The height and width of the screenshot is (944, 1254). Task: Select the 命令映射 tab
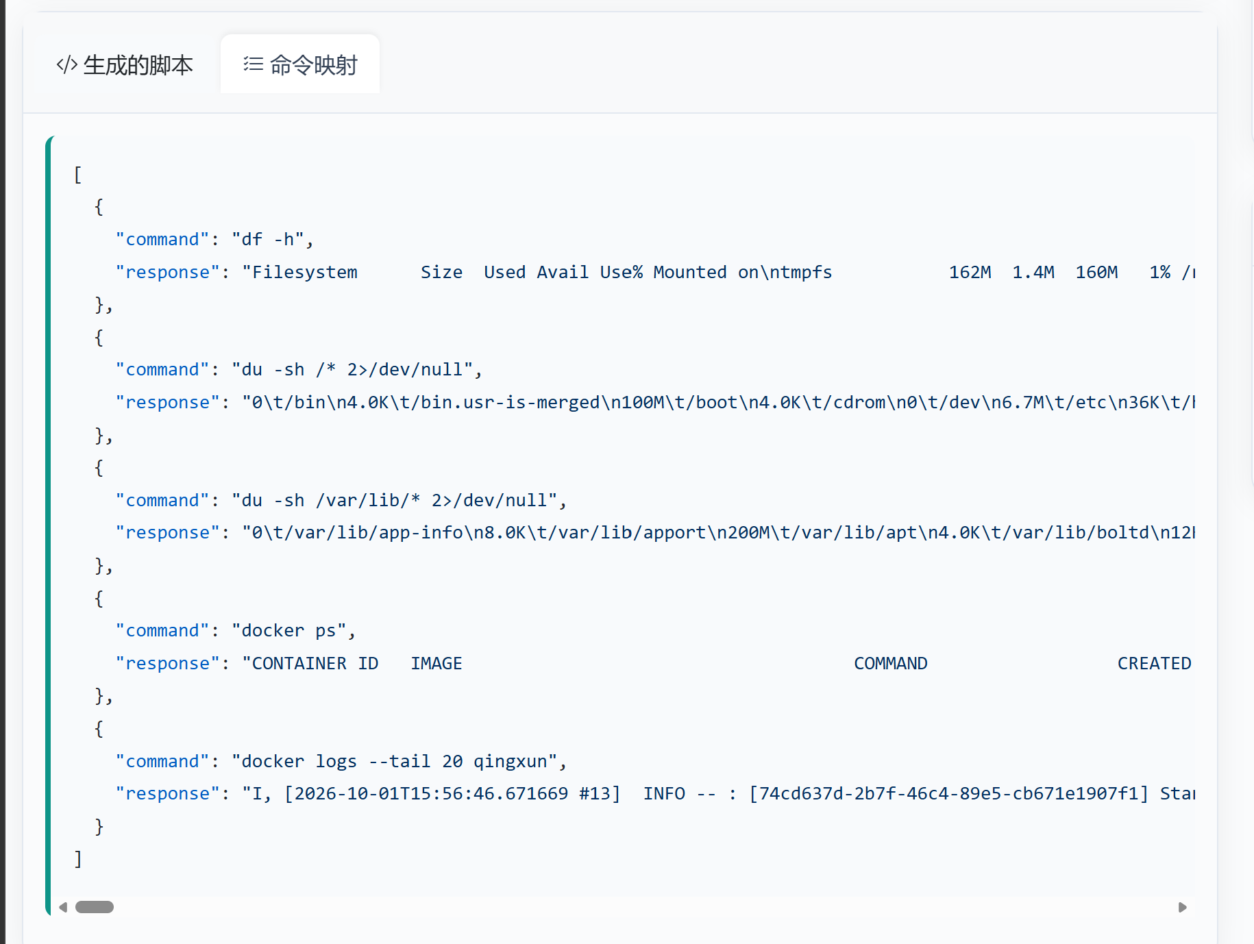(x=300, y=65)
